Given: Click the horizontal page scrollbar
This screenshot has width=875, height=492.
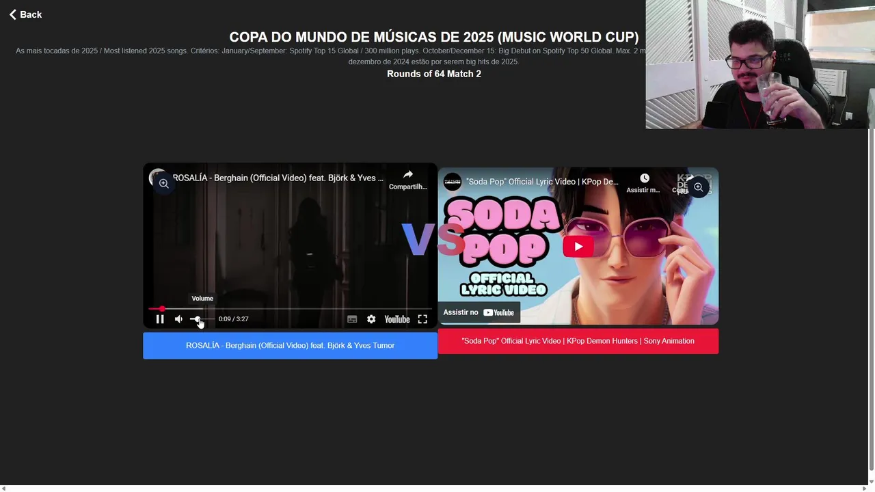Looking at the screenshot, I should [434, 489].
